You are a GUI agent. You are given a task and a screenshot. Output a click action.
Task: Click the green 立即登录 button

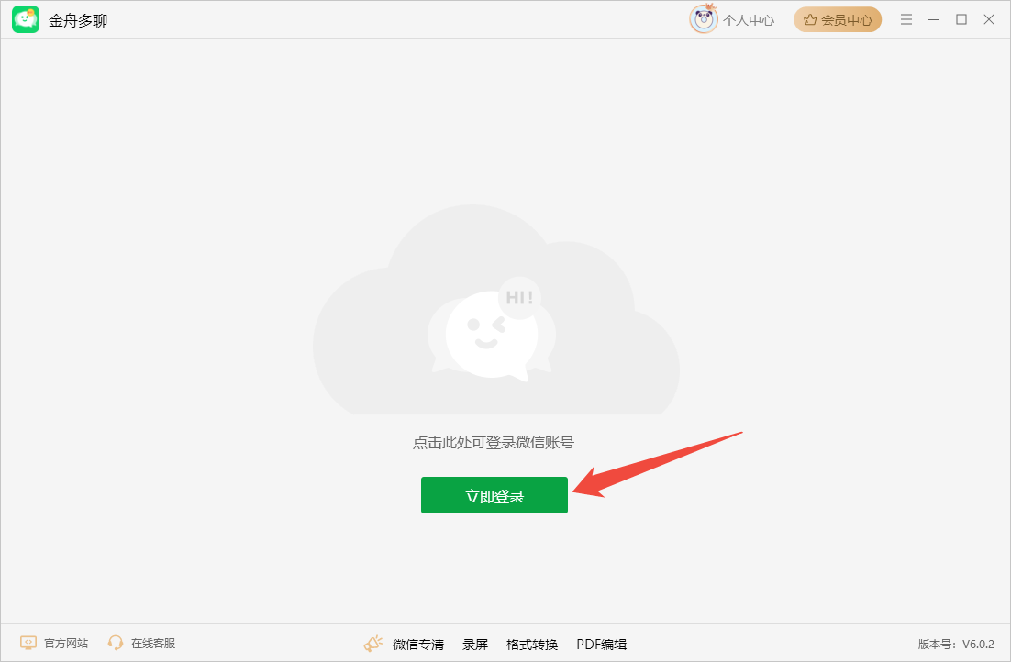[x=494, y=495]
